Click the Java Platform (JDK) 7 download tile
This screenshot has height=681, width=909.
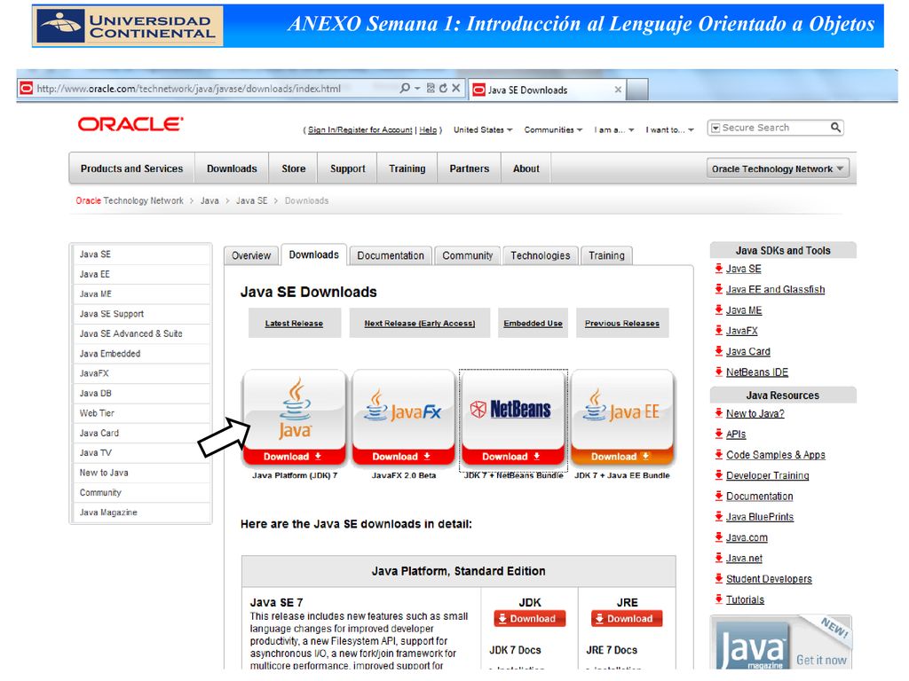(295, 418)
